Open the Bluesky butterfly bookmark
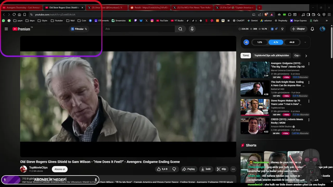The image size is (333, 187). pos(141,21)
